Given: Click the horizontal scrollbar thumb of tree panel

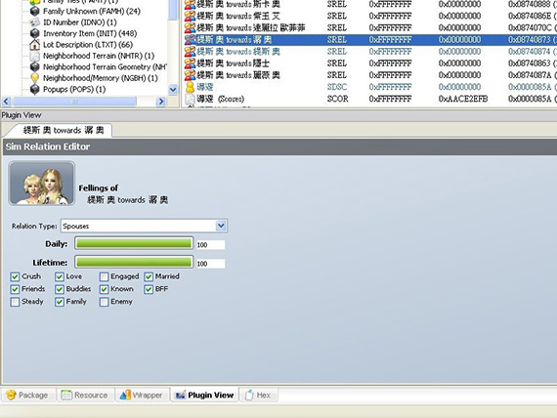Looking at the screenshot, I should pyautogui.click(x=74, y=102).
